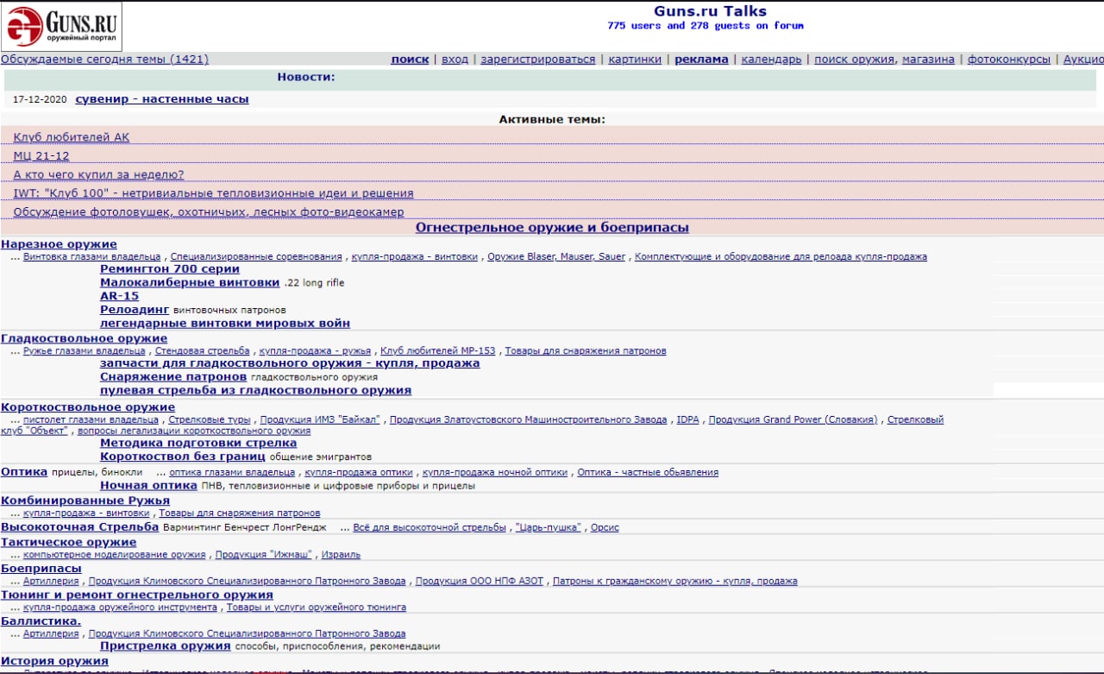Open Короткоствол без границ forum
Viewport: 1104px width, 674px height.
[x=183, y=457]
